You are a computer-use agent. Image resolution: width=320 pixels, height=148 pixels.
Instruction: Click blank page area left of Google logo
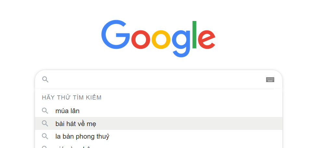pyautogui.click(x=49, y=36)
